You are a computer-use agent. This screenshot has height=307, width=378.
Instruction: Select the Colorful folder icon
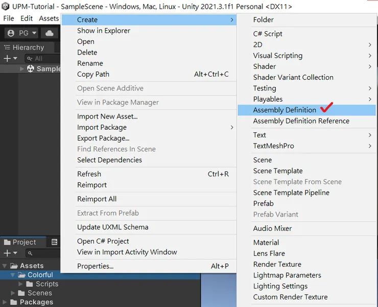pyautogui.click(x=21, y=275)
